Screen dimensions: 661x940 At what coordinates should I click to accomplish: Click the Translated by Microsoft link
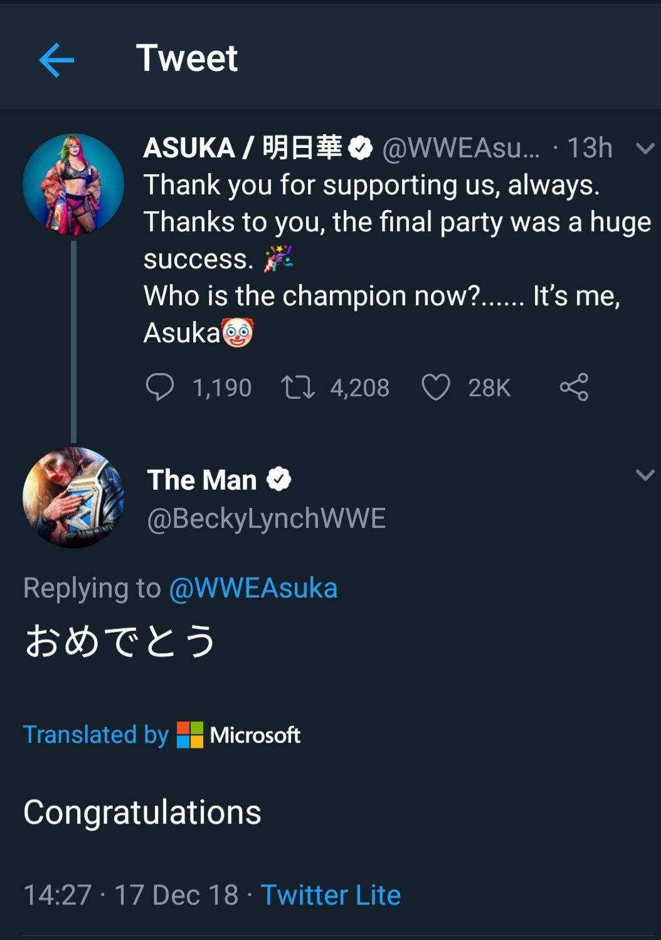point(162,734)
